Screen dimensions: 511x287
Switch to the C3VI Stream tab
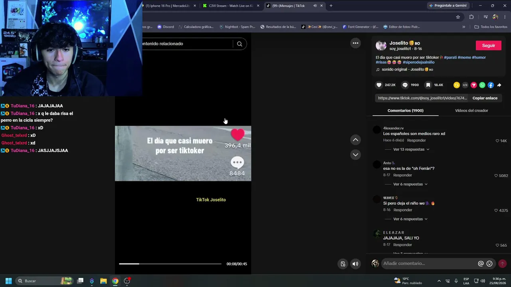click(230, 6)
